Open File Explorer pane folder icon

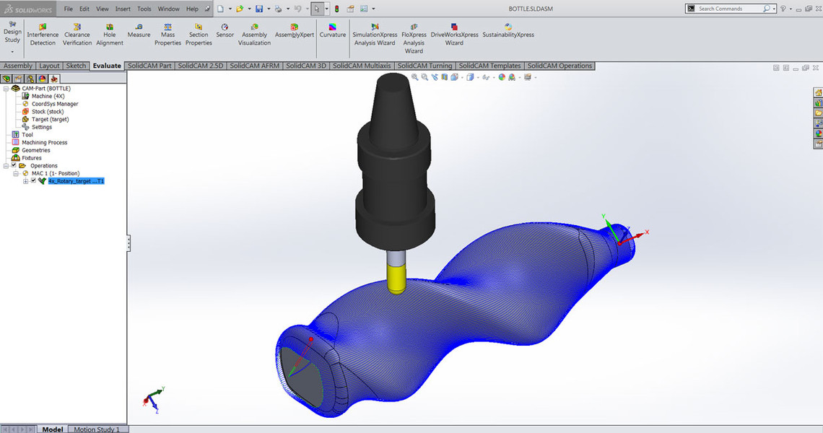(x=818, y=113)
